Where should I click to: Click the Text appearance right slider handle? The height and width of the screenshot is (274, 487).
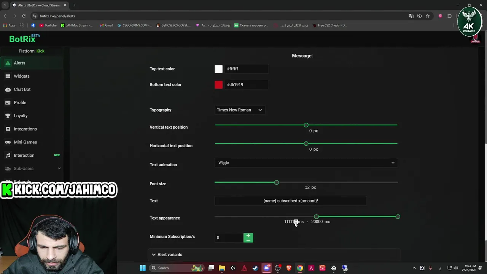pos(398,217)
